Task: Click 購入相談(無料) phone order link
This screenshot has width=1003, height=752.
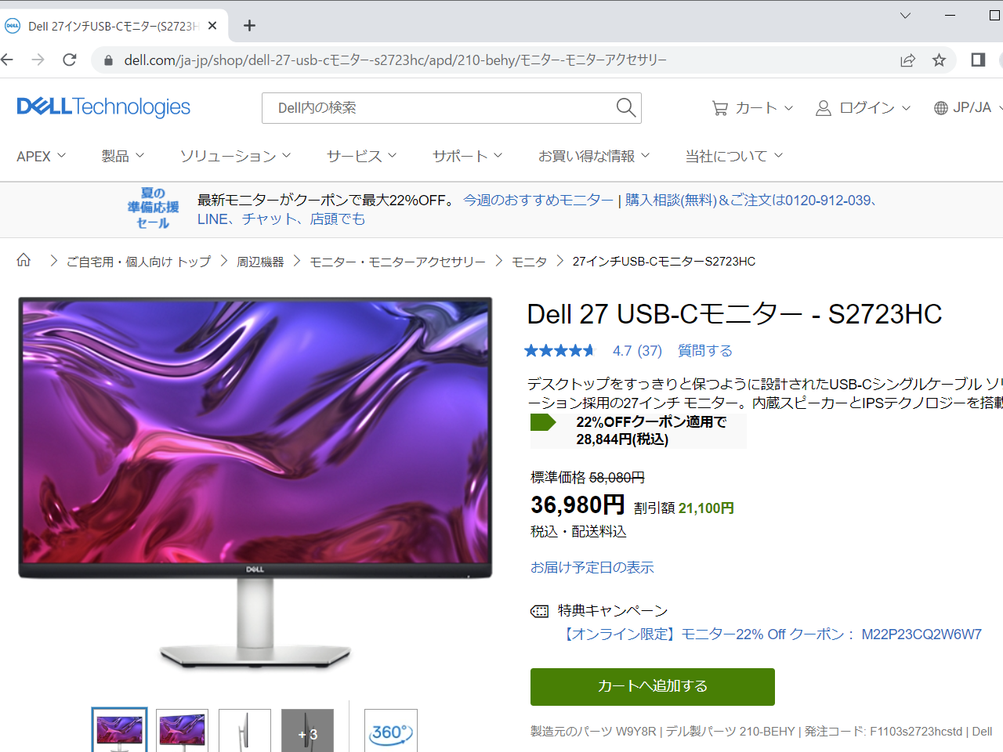Action: [750, 201]
